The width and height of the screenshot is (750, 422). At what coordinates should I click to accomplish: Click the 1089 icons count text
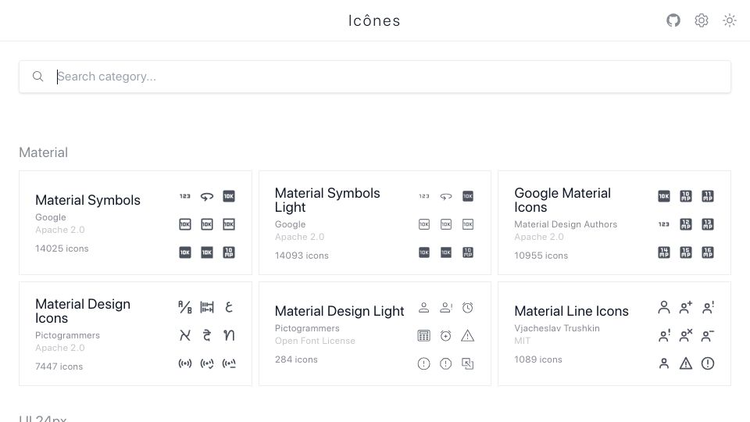pos(538,359)
